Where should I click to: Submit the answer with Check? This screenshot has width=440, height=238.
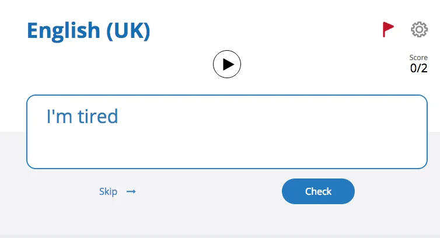(x=318, y=191)
